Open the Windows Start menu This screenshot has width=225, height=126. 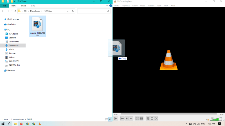(3, 124)
